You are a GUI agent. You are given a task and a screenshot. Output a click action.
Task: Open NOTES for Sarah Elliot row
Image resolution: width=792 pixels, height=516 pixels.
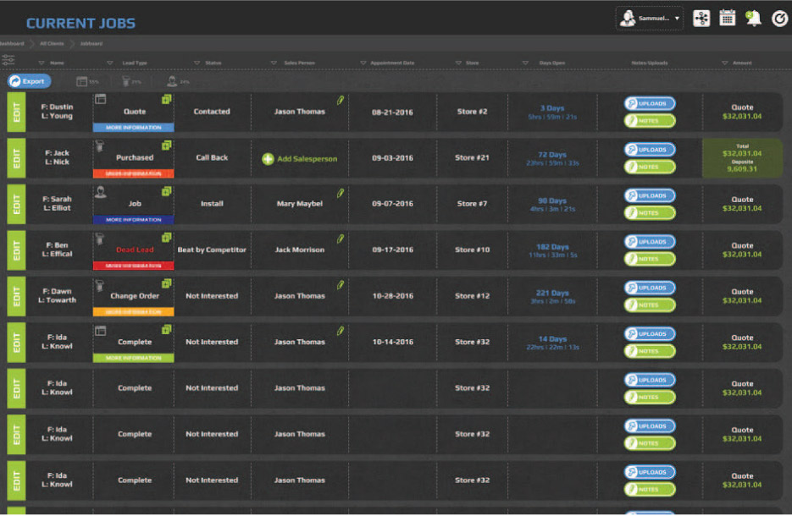click(x=650, y=213)
